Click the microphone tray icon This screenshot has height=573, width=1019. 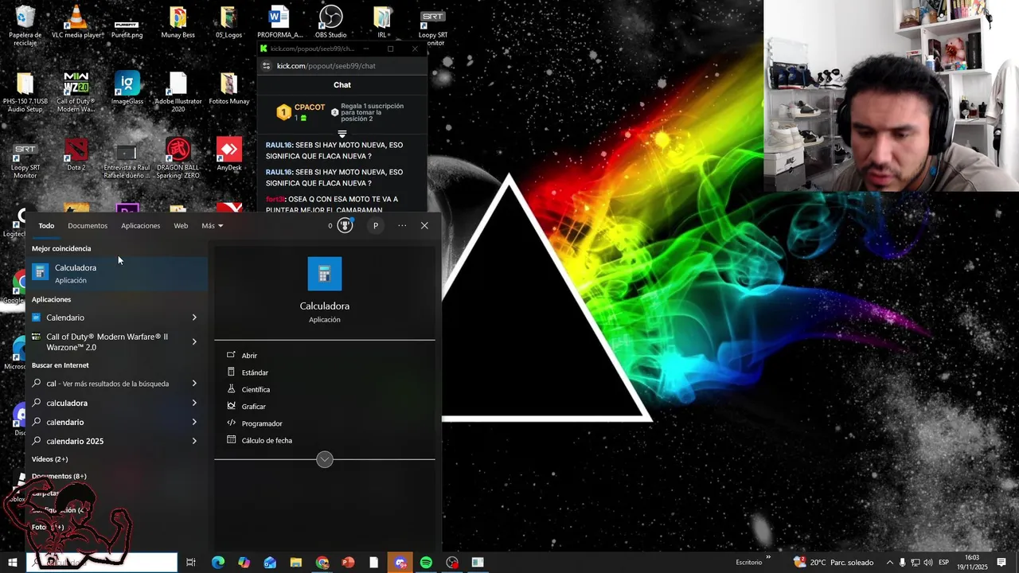click(x=902, y=563)
